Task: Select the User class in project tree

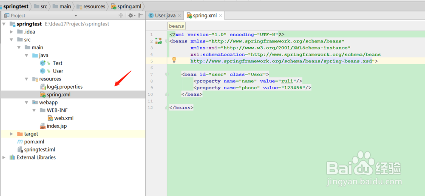Action: pos(58,71)
